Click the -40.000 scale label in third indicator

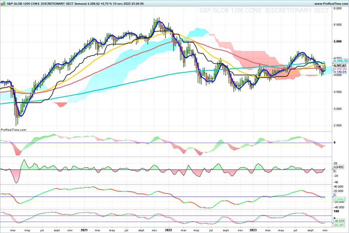338,207
